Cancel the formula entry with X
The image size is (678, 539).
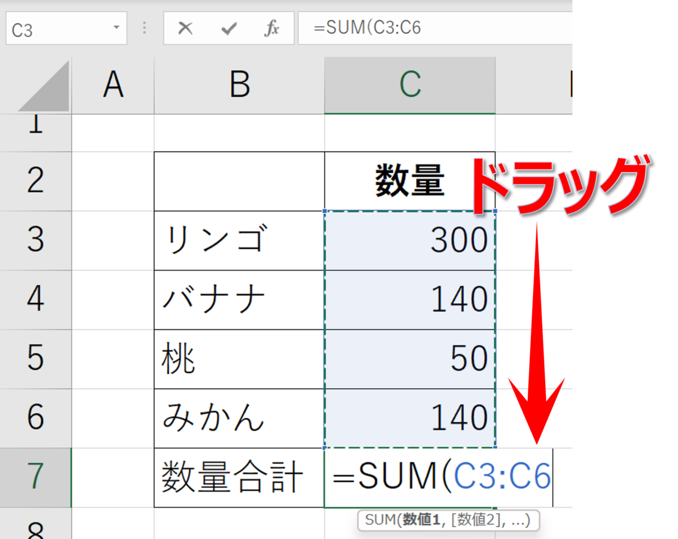click(x=185, y=28)
